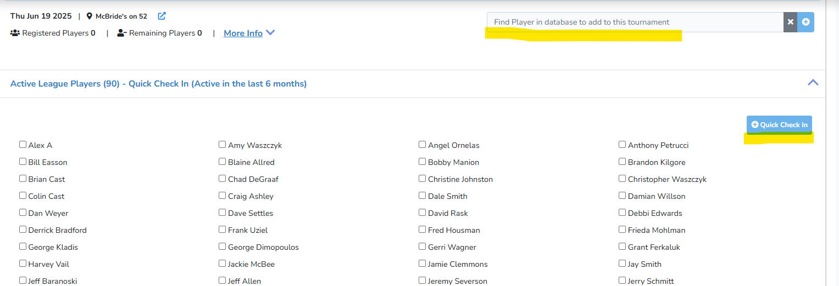Click Active League Players Quick Check In header
Viewport: 839px width, 286px height.
[x=158, y=84]
